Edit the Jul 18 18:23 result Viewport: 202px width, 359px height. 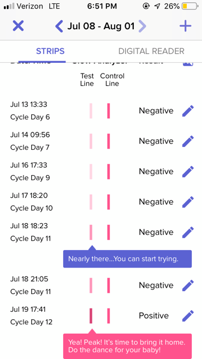(x=188, y=232)
